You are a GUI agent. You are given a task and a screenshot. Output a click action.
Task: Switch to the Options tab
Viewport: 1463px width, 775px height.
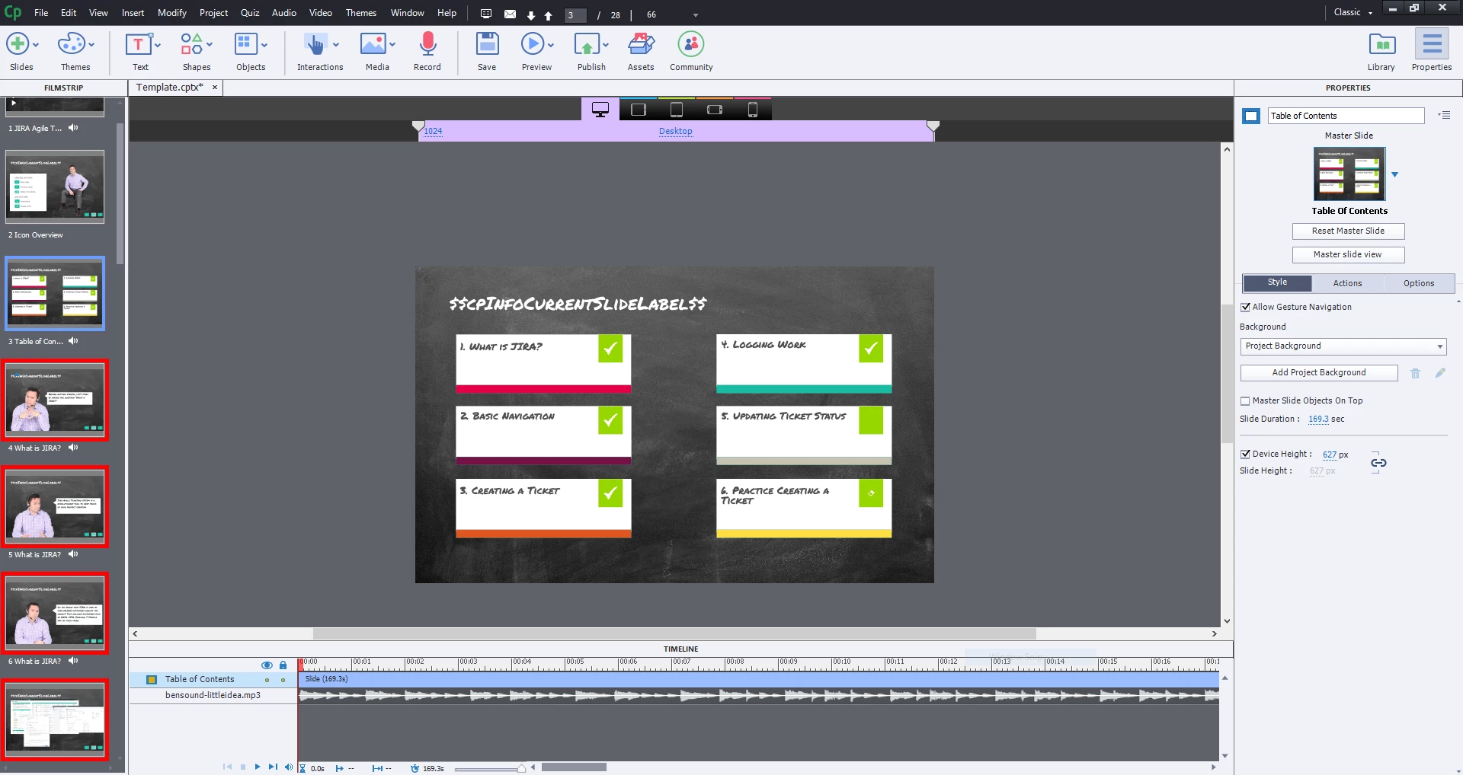coord(1419,283)
